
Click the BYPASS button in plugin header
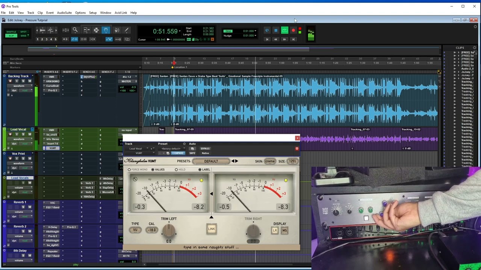coord(205,148)
